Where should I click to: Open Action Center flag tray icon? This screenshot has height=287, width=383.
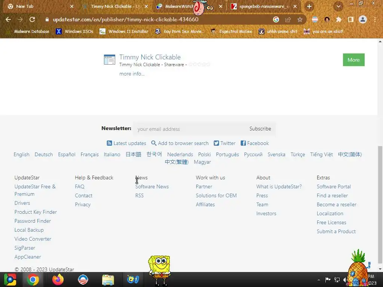328,280
